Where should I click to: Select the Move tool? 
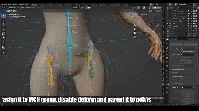click(3, 25)
